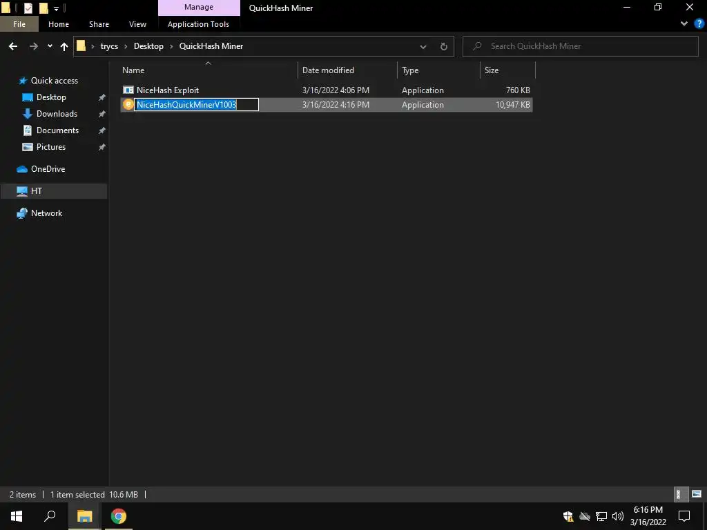
Task: Open Customize Quick Access Toolbar dropdown
Action: (x=56, y=8)
